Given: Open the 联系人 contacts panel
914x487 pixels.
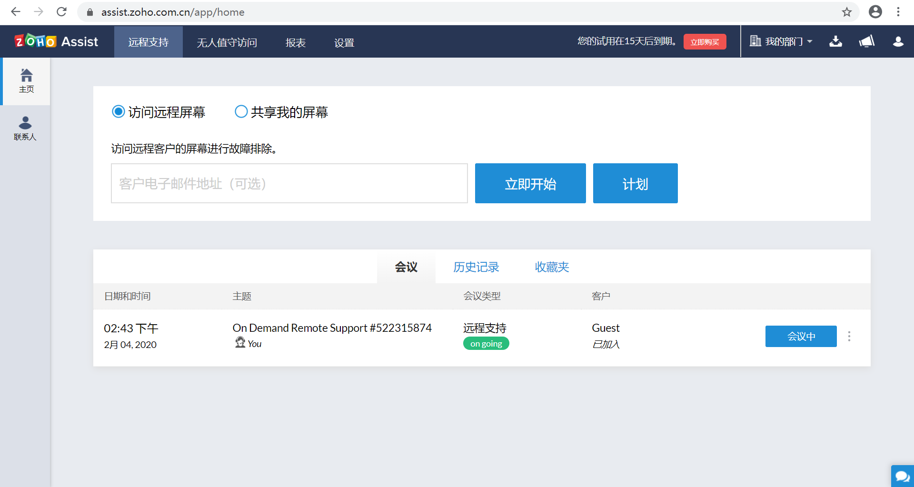Looking at the screenshot, I should (x=26, y=128).
